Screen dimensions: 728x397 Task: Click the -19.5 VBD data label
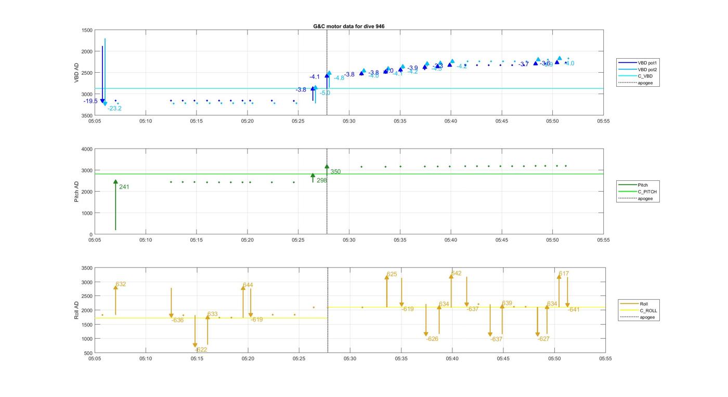click(90, 101)
